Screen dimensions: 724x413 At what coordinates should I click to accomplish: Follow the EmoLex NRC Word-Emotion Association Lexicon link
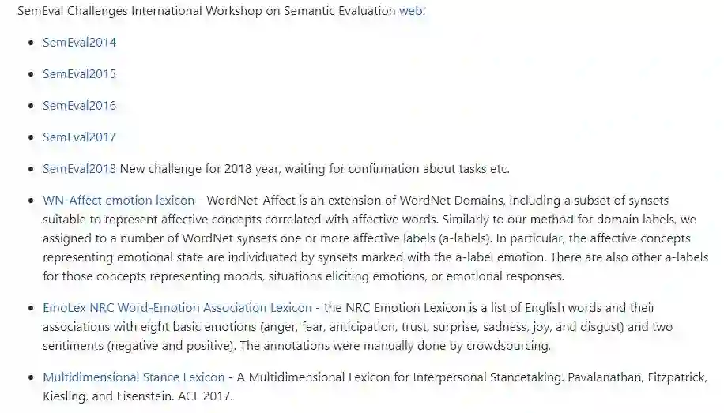(178, 307)
